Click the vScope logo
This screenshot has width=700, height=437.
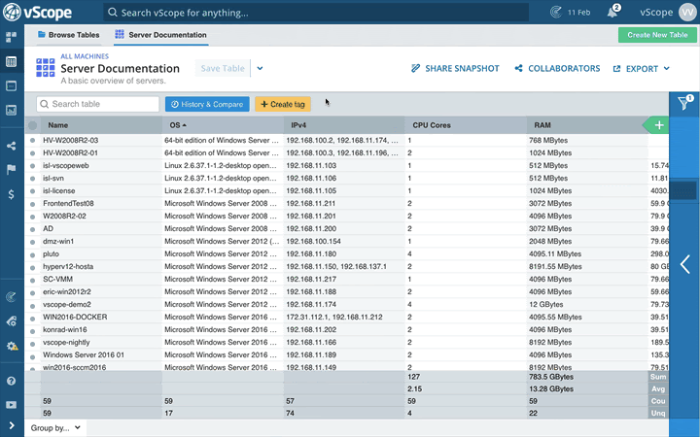coord(38,12)
